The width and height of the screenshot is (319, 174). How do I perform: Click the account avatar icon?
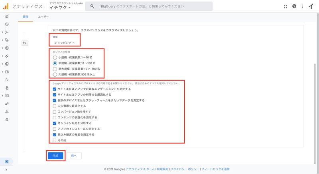pos(311,6)
